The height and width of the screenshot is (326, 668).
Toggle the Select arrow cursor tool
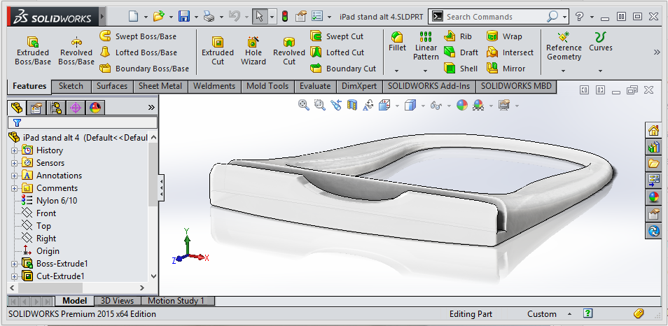tap(258, 16)
